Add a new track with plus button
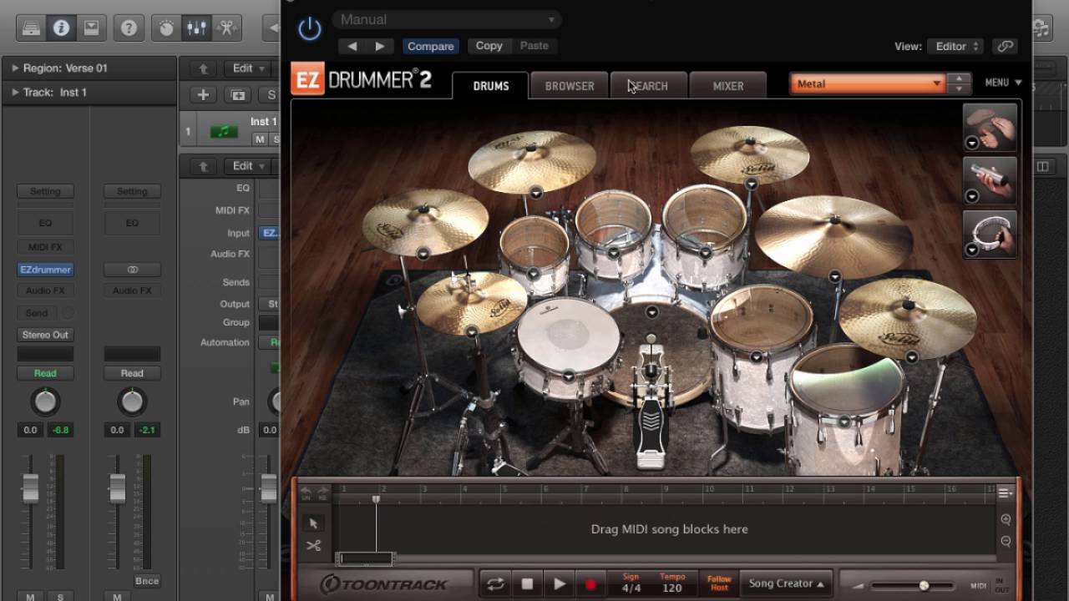This screenshot has width=1069, height=601. 202,95
